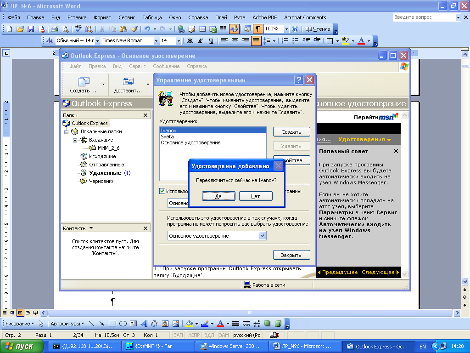This screenshot has height=353, width=470.
Task: Open the Файл menu in Word
Action: 14,18
